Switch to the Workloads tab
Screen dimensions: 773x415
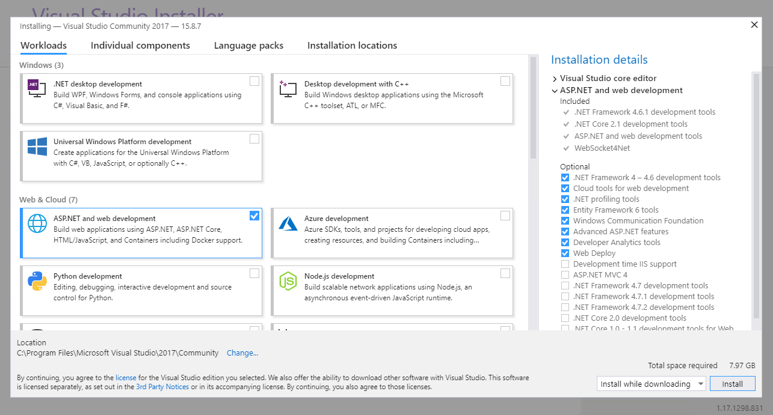pyautogui.click(x=43, y=46)
